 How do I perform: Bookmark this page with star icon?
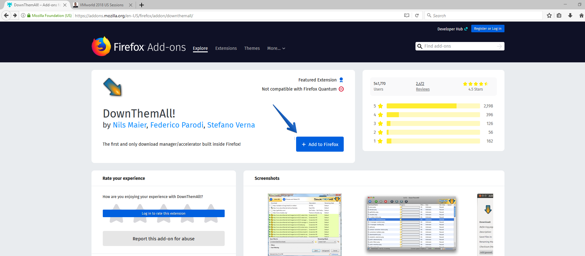(549, 15)
